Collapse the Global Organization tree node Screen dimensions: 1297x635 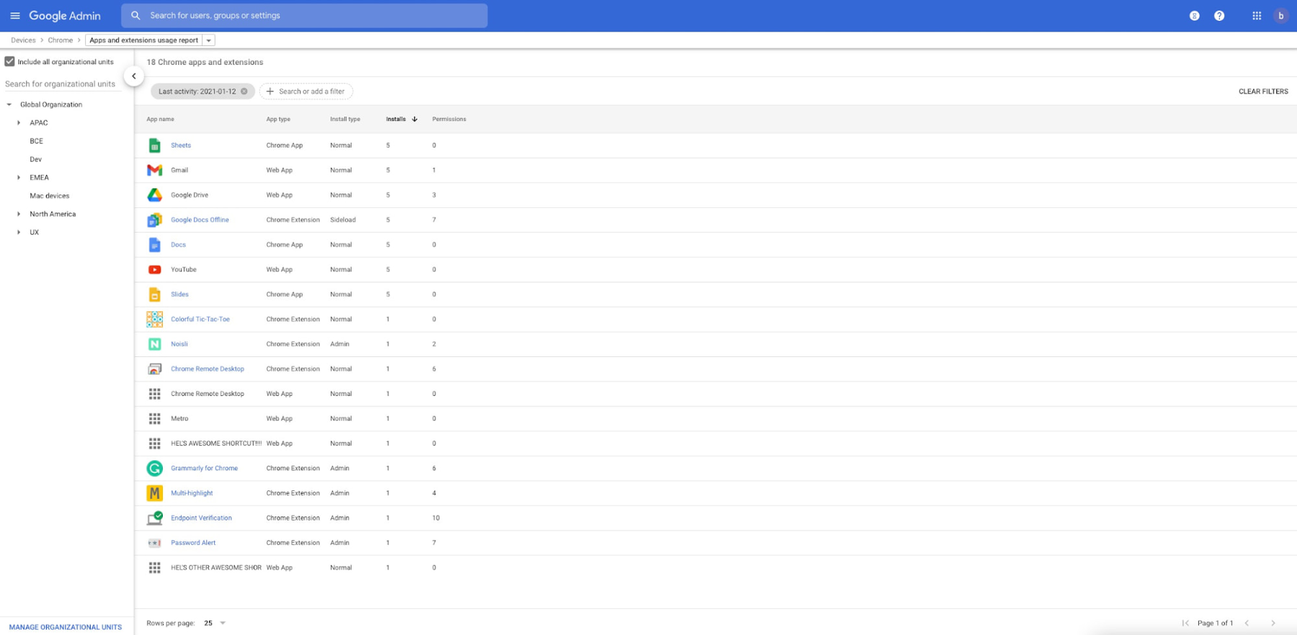(x=9, y=105)
